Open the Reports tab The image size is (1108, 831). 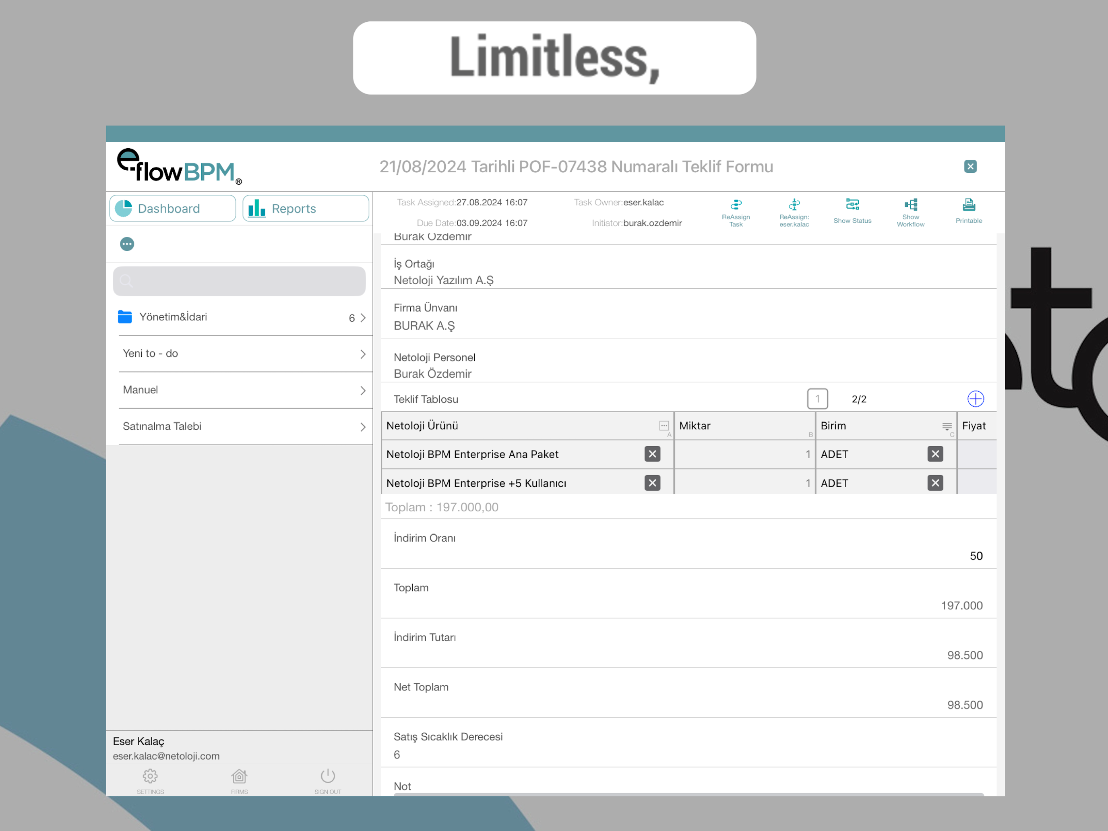pos(306,209)
